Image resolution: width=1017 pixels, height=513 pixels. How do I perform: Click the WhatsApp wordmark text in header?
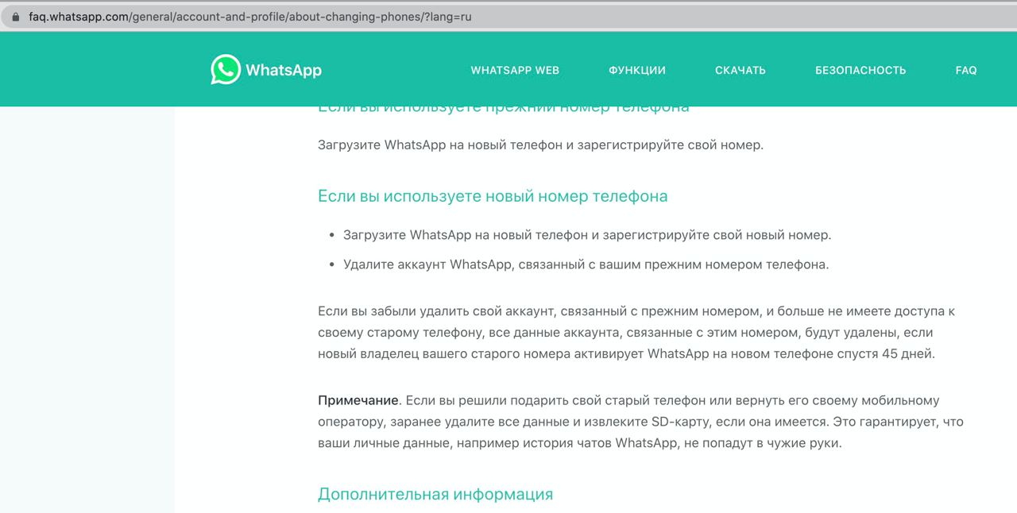coord(284,70)
